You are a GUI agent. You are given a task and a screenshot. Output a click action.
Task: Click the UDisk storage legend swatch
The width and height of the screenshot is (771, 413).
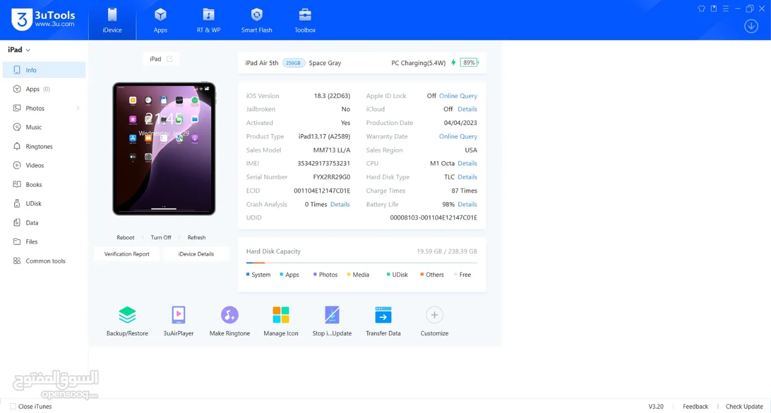point(388,275)
